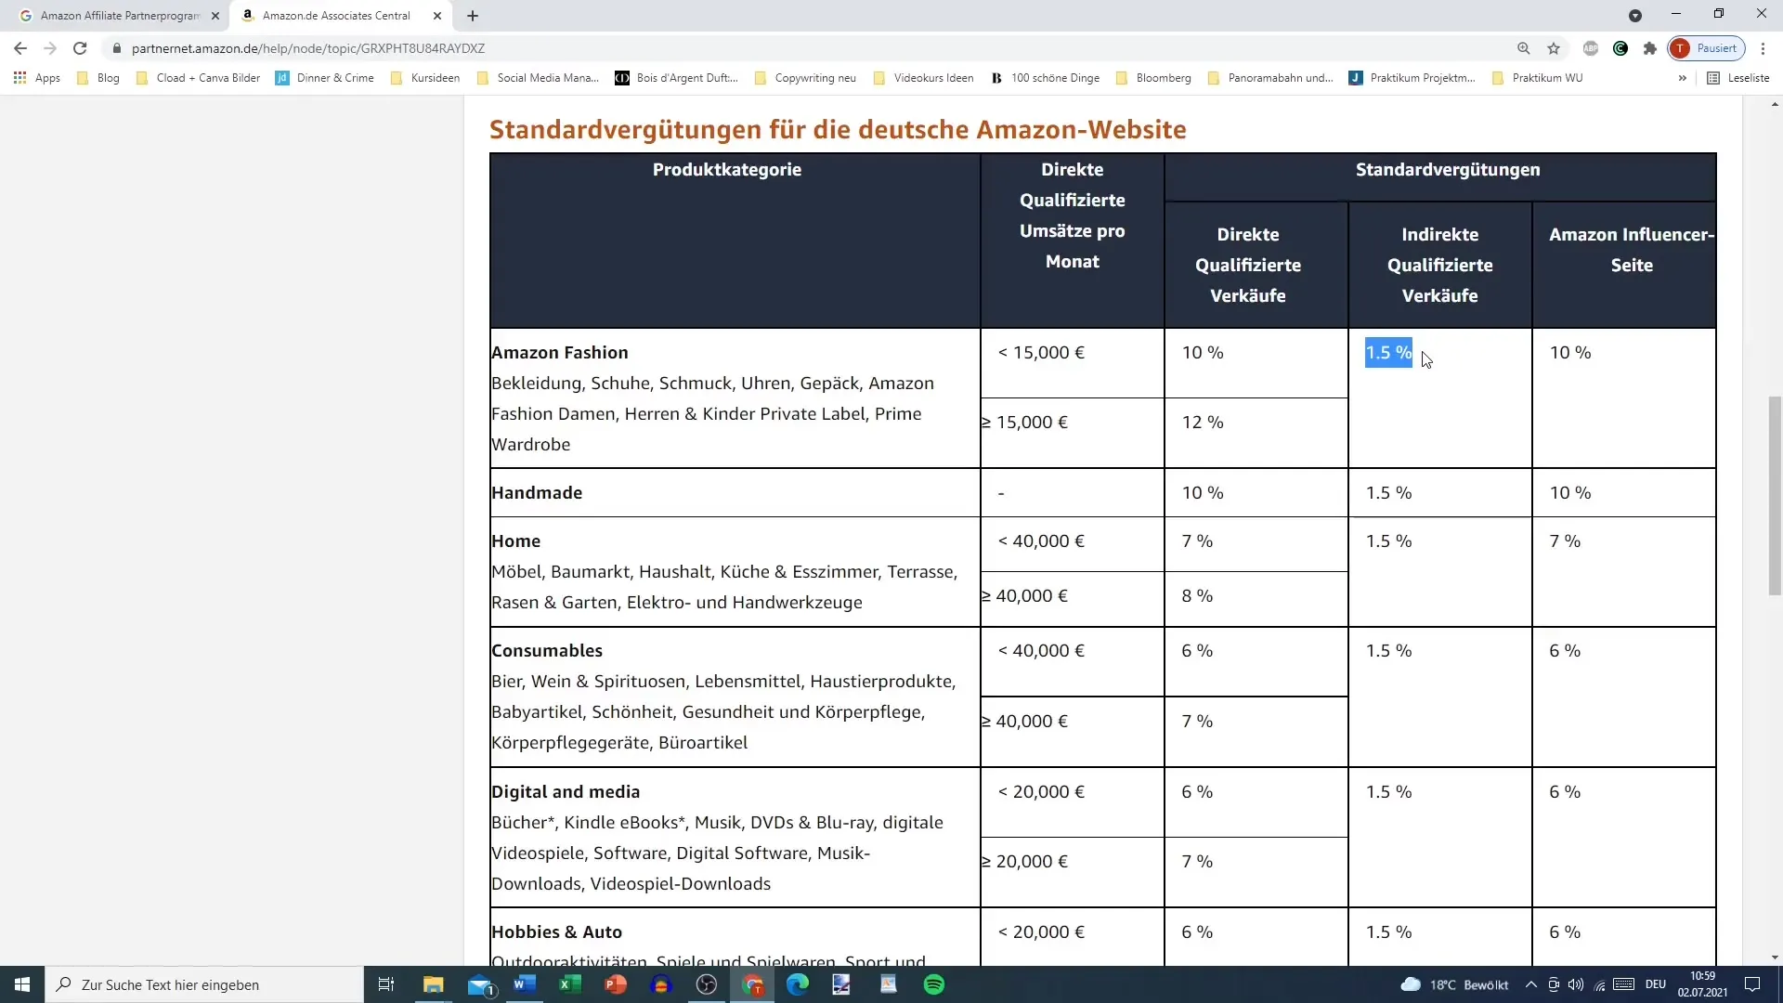Open the zoom magnifier in address bar

point(1524,48)
